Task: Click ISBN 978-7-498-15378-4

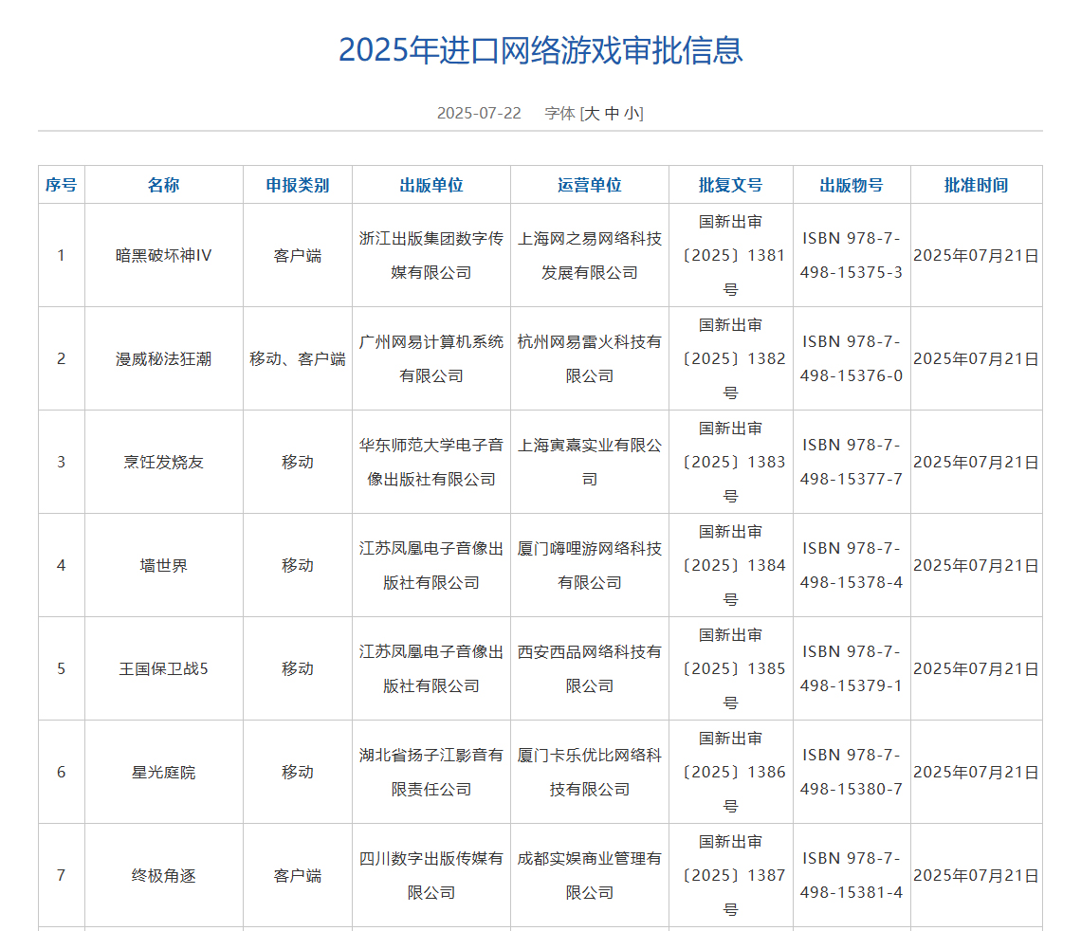Action: tap(852, 566)
